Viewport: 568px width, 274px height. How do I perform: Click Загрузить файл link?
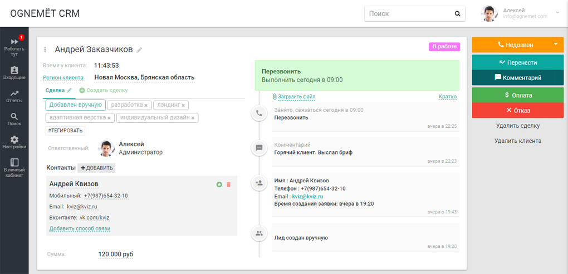coord(294,97)
